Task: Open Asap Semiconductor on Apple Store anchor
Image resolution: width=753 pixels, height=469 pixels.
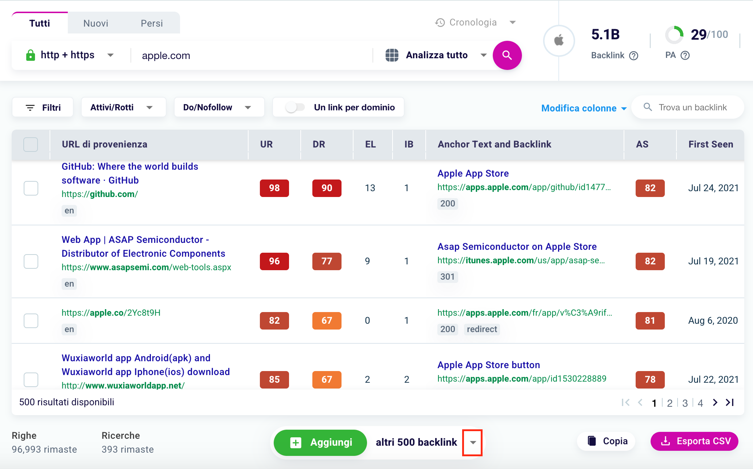Action: [x=517, y=247]
